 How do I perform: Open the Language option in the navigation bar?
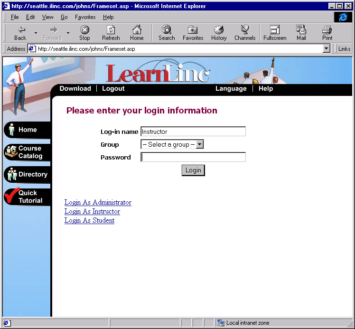(231, 88)
